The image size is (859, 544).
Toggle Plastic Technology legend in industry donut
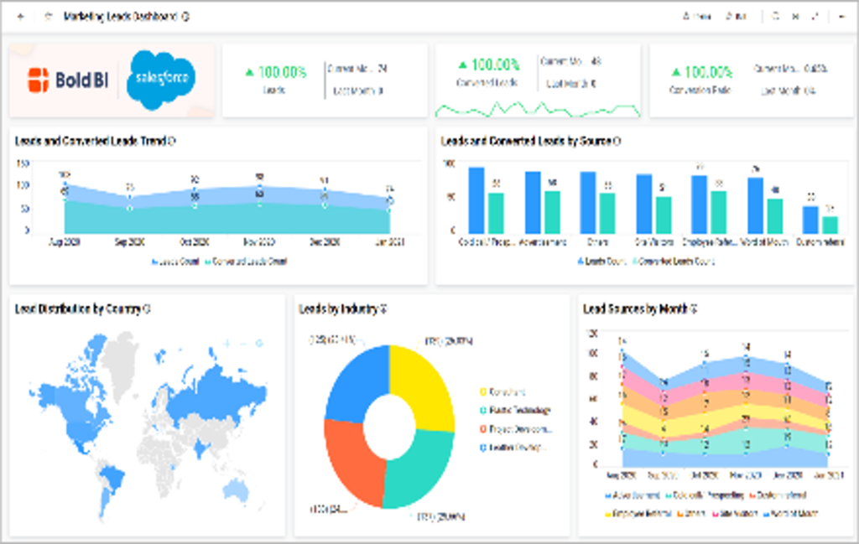point(515,411)
